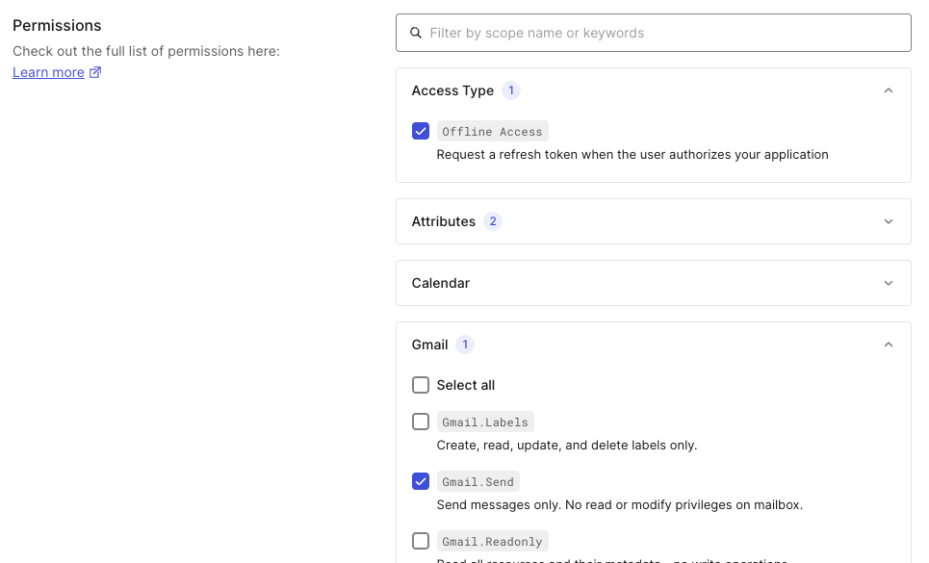Select the Offline Access scope tag
This screenshot has width=929, height=563.
pyautogui.click(x=492, y=131)
